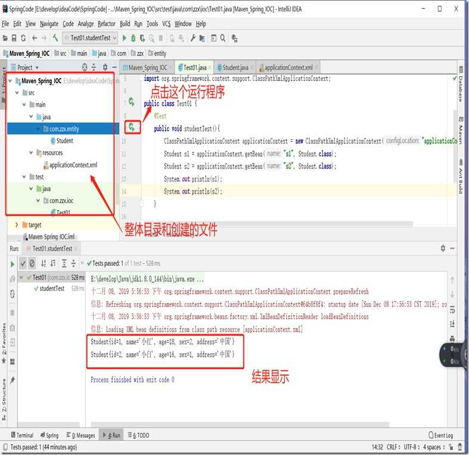469x455 pixels.
Task: Open Project panel gear options
Action: 105,67
